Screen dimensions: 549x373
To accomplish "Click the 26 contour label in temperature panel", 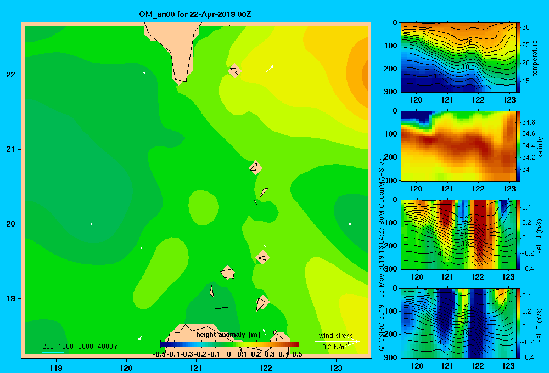I will click(468, 42).
